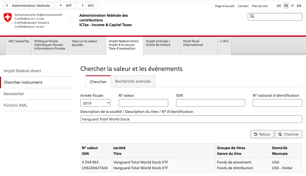Open the Contact link

[x=243, y=6]
